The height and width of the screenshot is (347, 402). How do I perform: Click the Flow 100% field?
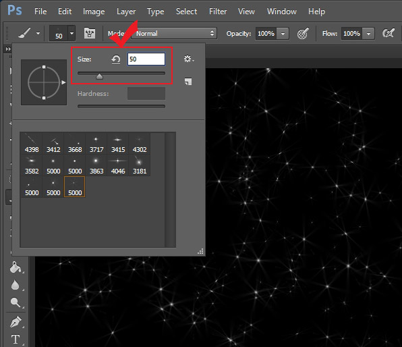[352, 34]
